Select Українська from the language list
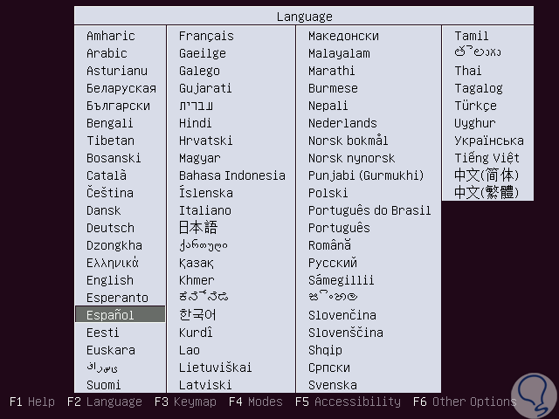This screenshot has width=559, height=419. click(x=489, y=141)
